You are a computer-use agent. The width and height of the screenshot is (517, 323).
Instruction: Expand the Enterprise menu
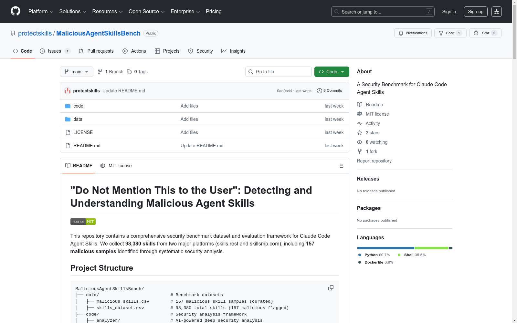click(x=185, y=12)
